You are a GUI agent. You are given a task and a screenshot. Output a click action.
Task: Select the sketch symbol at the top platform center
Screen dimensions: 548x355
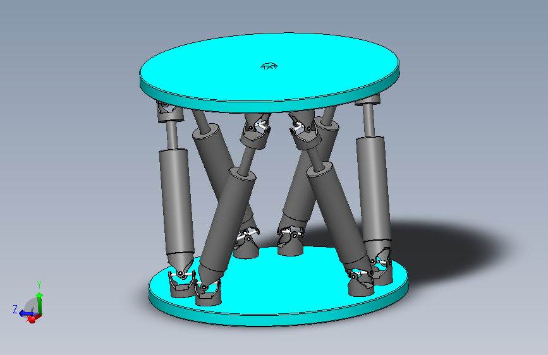pos(269,66)
